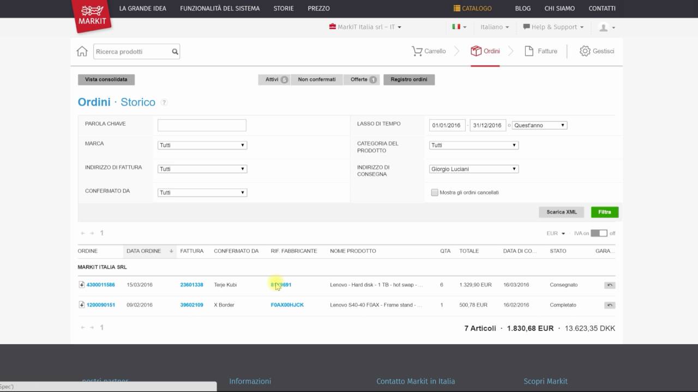This screenshot has width=698, height=392.
Task: Open Funzionalità del Sistema menu
Action: click(x=220, y=8)
